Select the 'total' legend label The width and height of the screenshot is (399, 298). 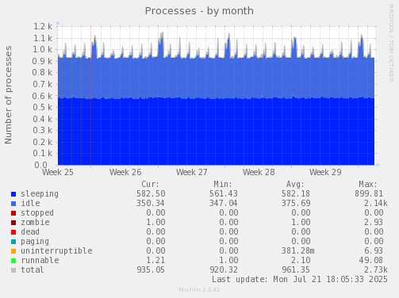point(33,269)
